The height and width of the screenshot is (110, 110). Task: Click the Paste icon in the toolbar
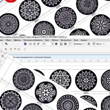[6, 44]
